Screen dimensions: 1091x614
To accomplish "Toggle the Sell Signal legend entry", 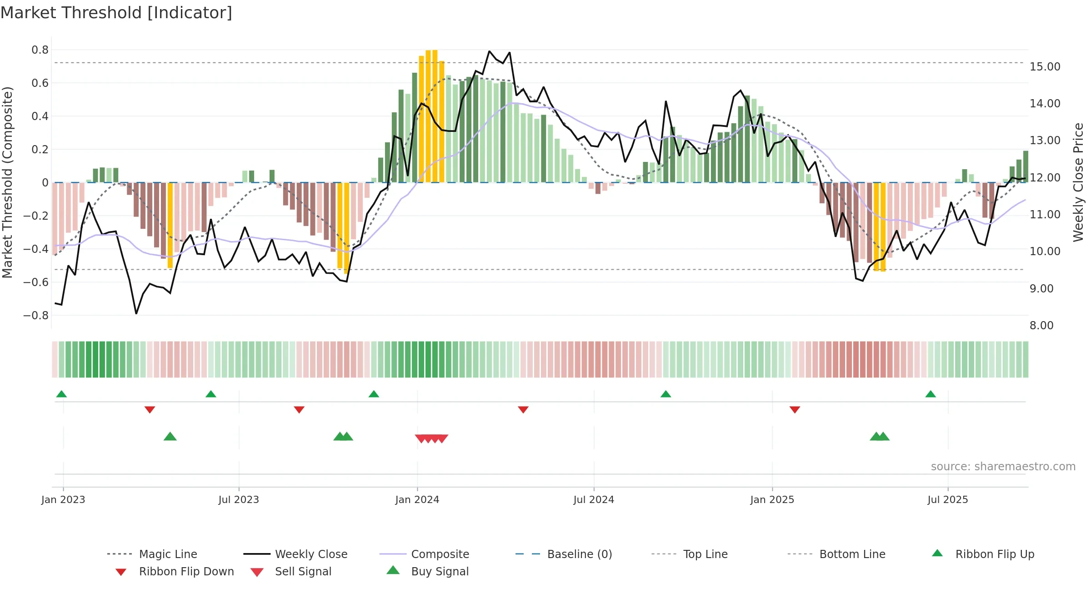I will [x=291, y=571].
